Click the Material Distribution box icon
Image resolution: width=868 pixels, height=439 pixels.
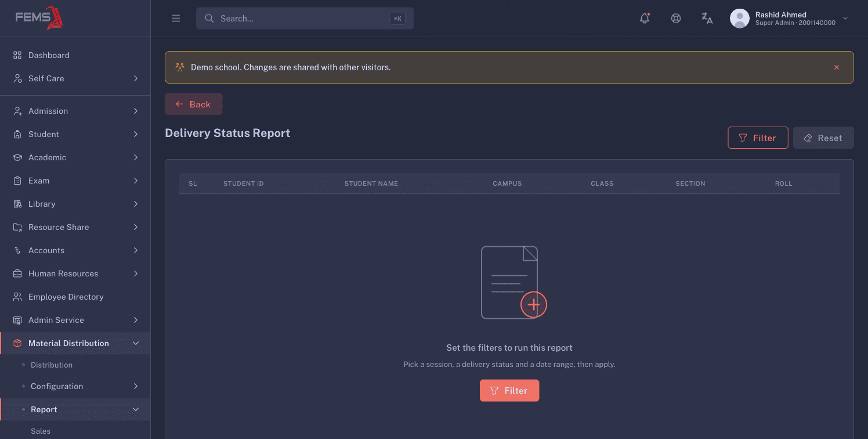(17, 343)
